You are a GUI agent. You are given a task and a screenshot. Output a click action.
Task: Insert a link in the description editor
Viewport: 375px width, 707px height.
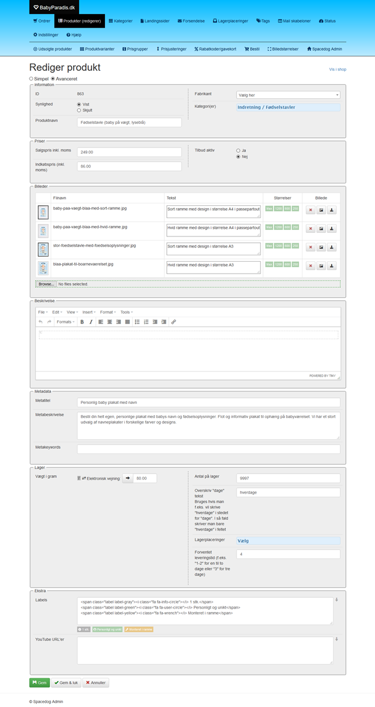pos(173,322)
